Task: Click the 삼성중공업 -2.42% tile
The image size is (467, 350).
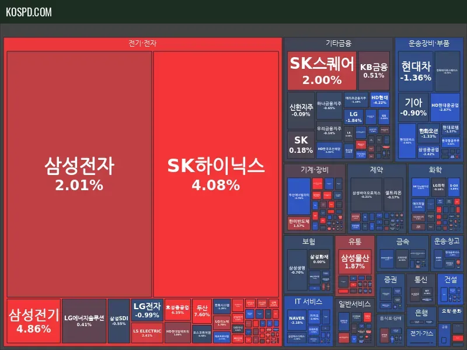Action: (x=428, y=151)
